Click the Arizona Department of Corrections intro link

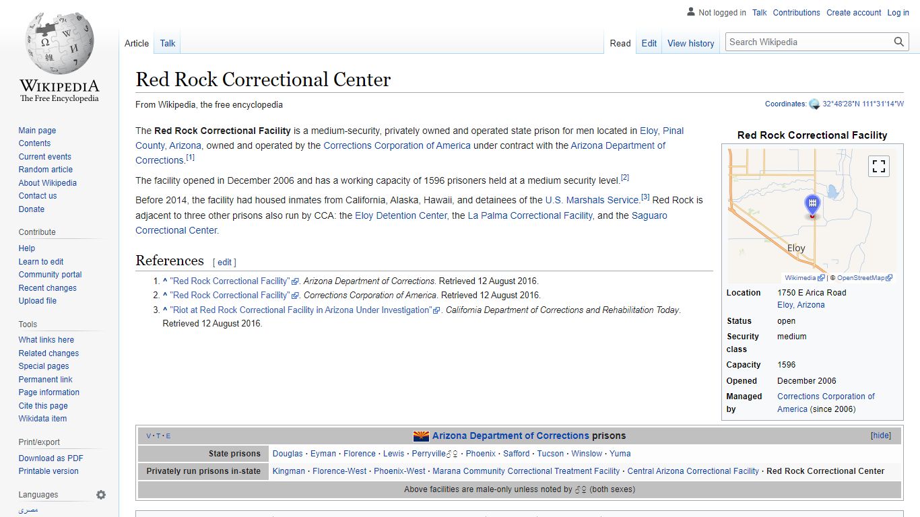401,153
